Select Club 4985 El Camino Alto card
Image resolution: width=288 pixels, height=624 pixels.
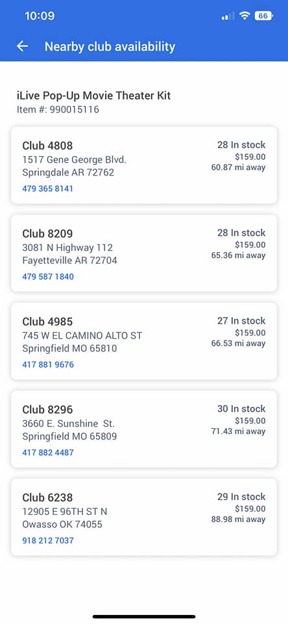click(144, 341)
